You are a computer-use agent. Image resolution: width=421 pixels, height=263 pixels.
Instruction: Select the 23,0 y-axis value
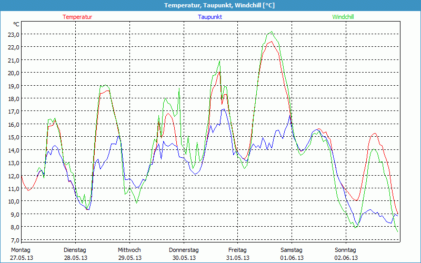tap(14, 34)
